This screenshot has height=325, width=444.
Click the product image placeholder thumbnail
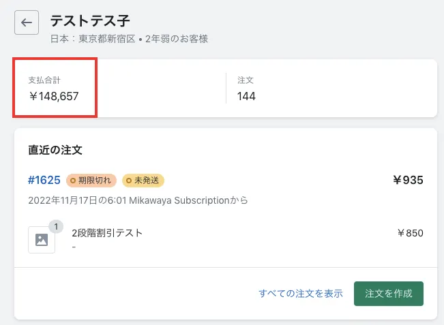(x=42, y=239)
